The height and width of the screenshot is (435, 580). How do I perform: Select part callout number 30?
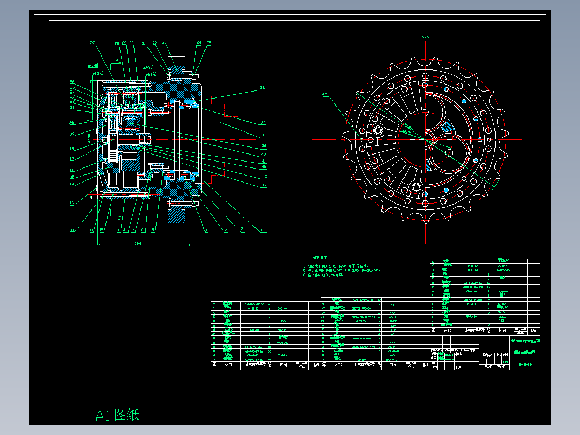(x=131, y=43)
